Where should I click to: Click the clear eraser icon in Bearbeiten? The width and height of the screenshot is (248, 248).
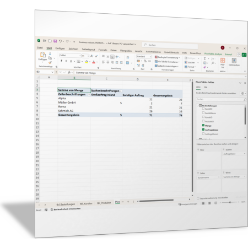[205, 67]
